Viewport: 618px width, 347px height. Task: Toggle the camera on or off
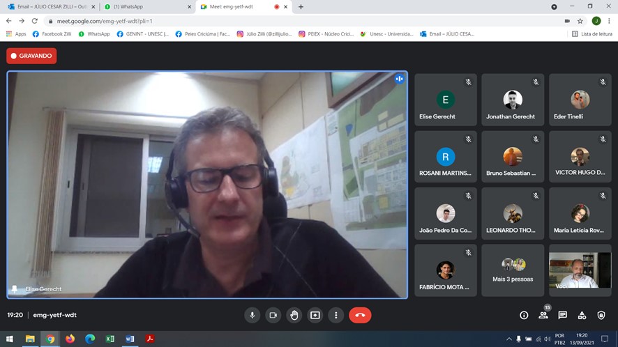pyautogui.click(x=273, y=315)
